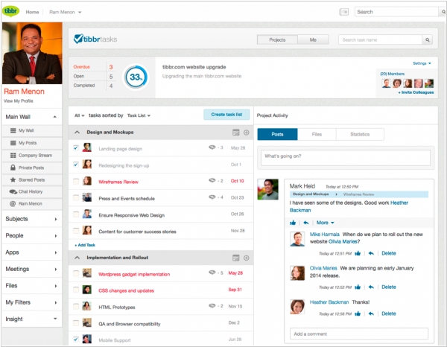This screenshot has width=447, height=347.
Task: Click plus icon in Implementation and Rollout header
Action: coord(247,258)
